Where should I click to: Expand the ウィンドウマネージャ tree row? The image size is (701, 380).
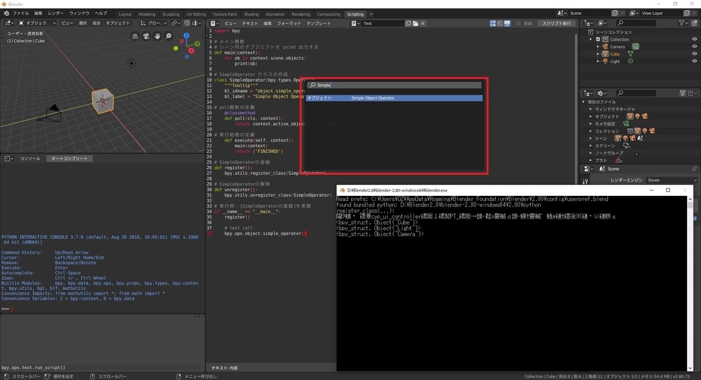click(x=591, y=109)
